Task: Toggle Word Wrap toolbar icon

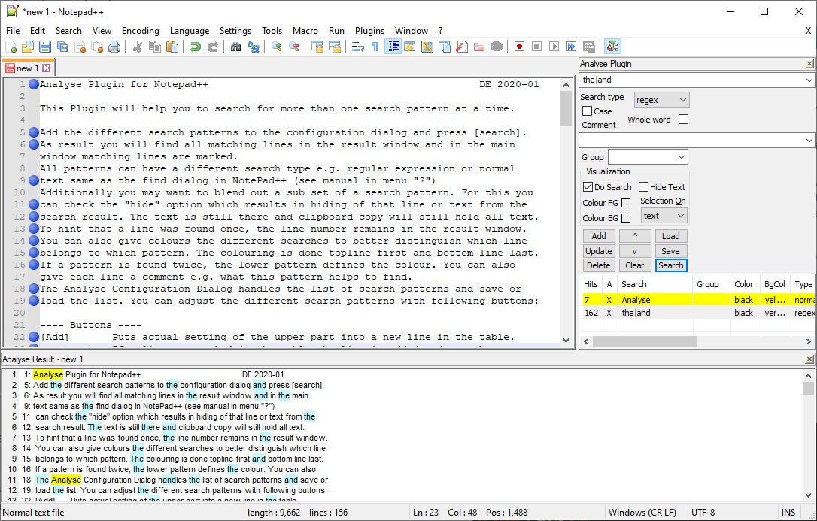Action: coord(358,47)
